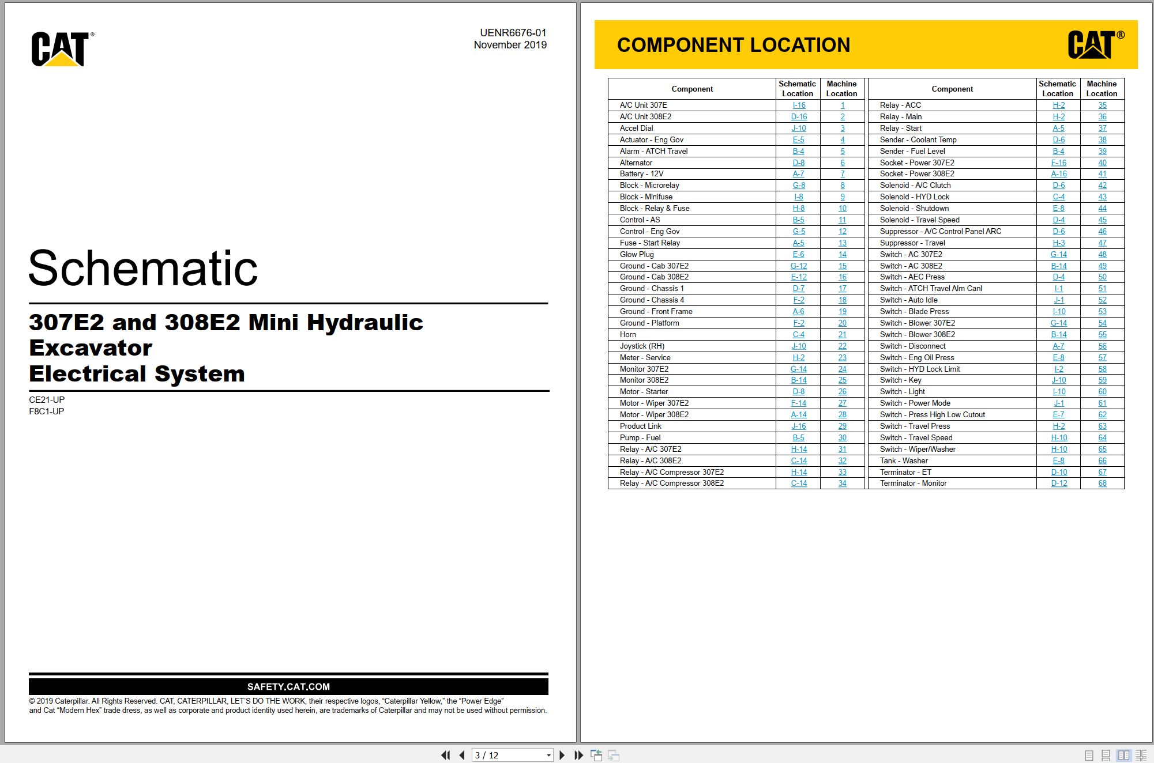The image size is (1154, 763).
Task: Go to the next page
Action: click(x=562, y=755)
